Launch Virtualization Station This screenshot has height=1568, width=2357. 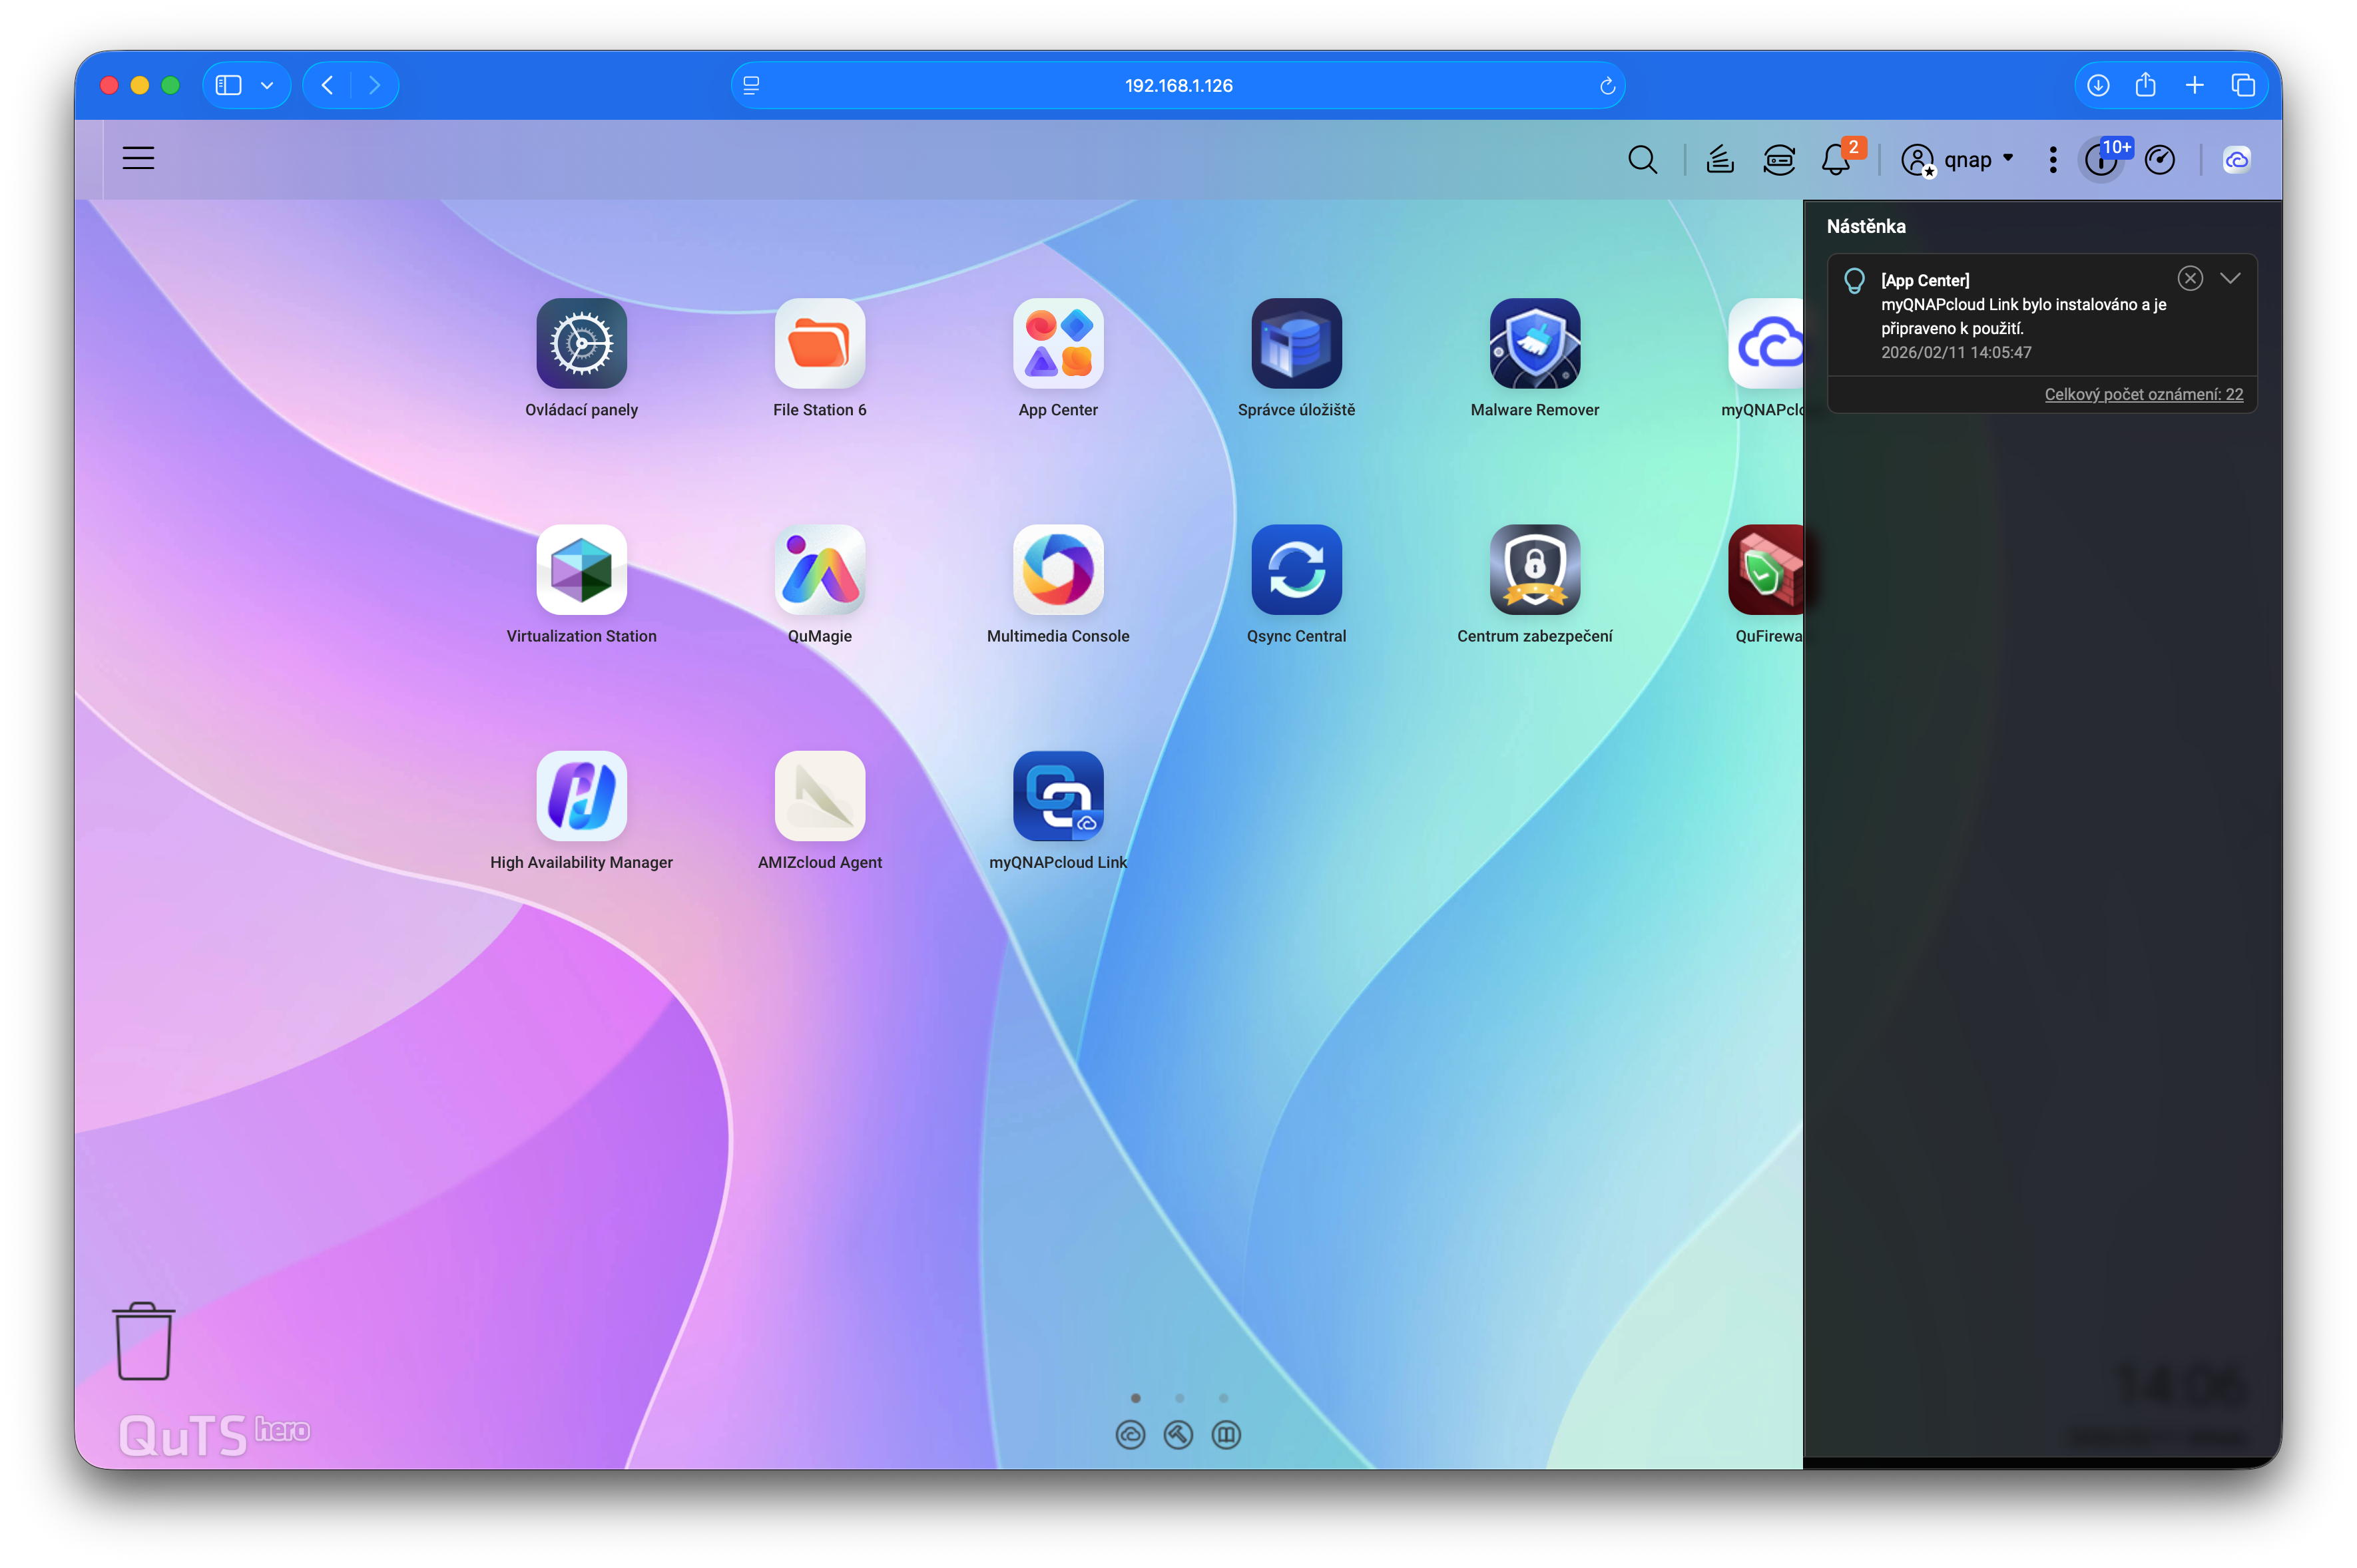(581, 570)
